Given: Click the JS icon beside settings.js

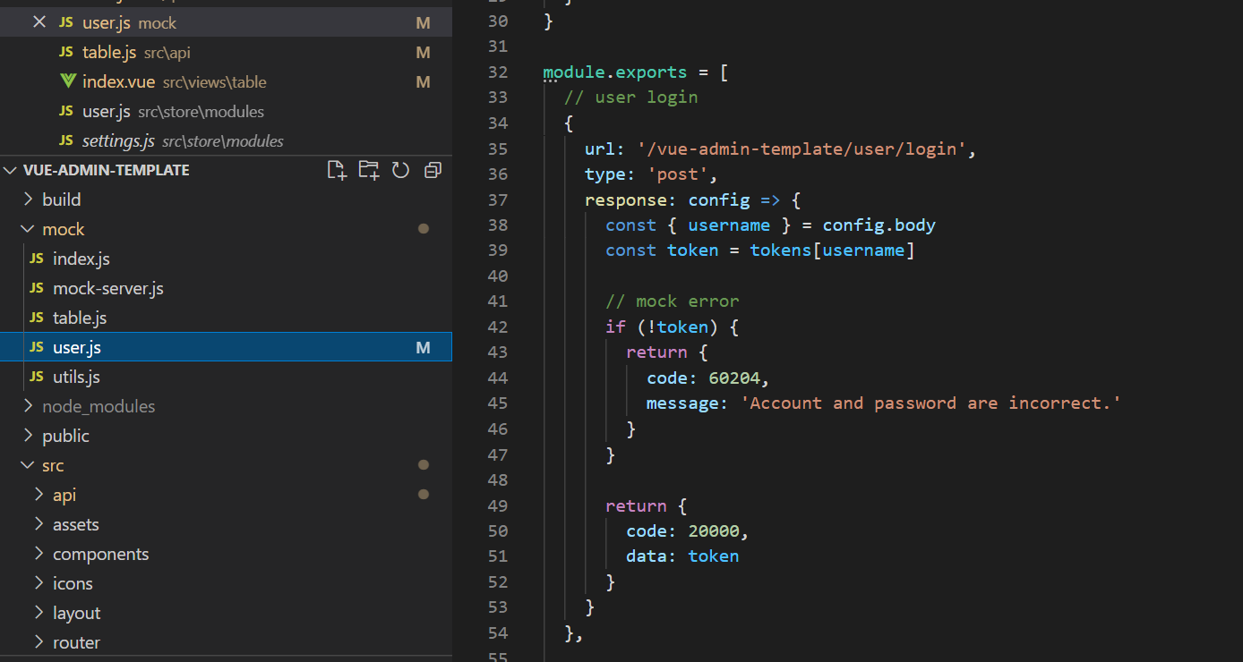Looking at the screenshot, I should pyautogui.click(x=66, y=140).
